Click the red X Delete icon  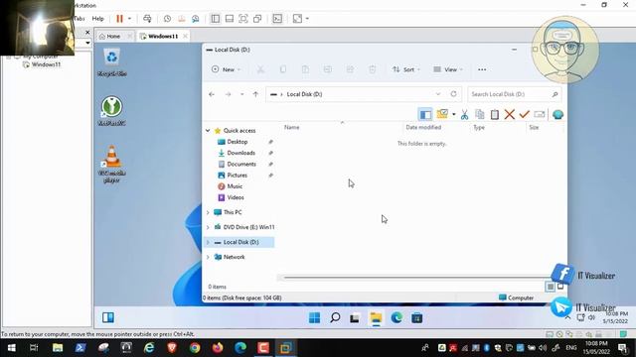[510, 115]
